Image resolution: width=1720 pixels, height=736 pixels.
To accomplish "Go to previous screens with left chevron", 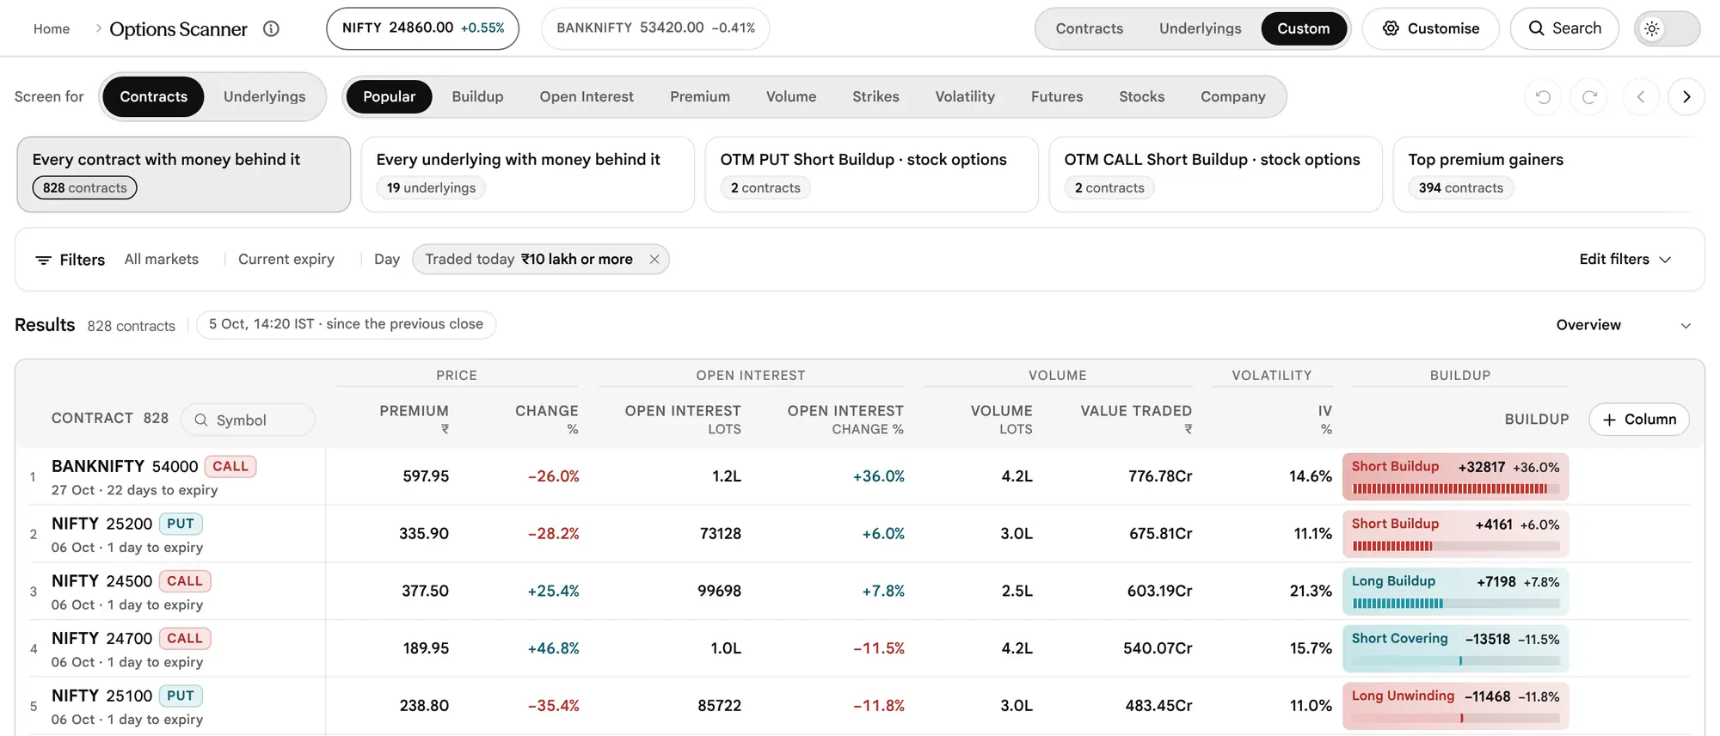I will point(1641,96).
